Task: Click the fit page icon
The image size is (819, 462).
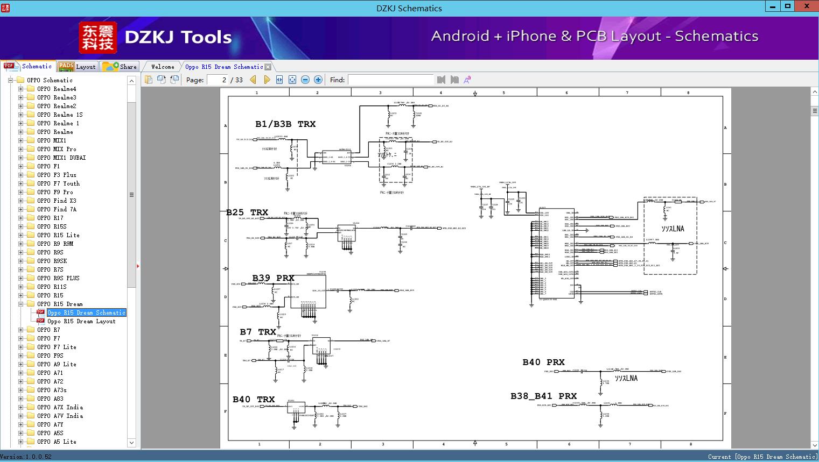Action: tap(292, 80)
